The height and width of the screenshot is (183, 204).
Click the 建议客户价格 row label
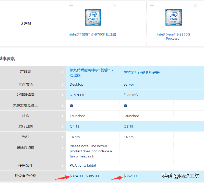(26, 176)
